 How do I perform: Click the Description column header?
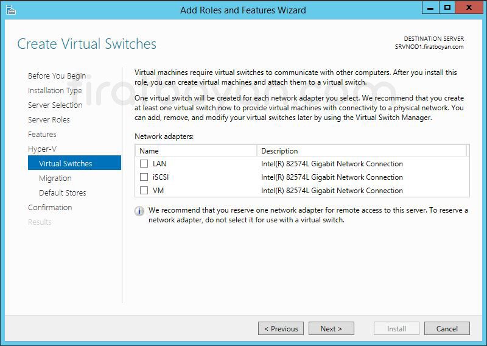362,151
